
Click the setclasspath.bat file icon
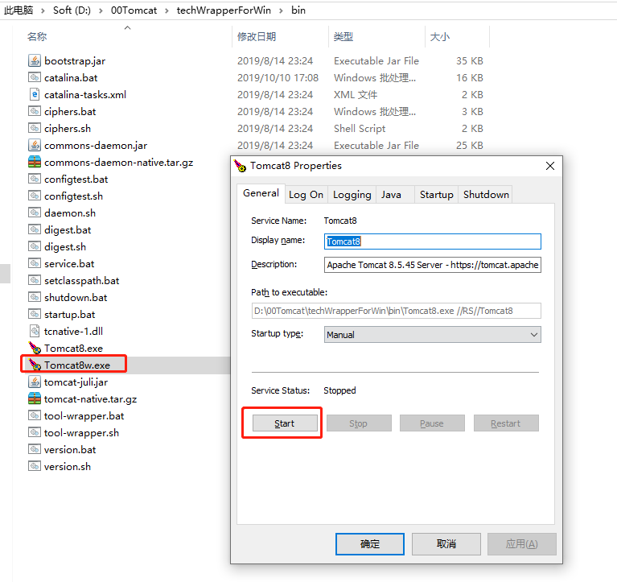coord(35,280)
